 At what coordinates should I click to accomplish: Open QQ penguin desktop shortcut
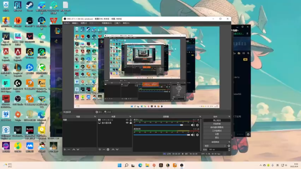point(41,148)
